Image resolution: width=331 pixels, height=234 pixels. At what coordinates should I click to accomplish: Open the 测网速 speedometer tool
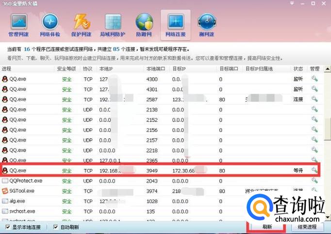(207, 25)
